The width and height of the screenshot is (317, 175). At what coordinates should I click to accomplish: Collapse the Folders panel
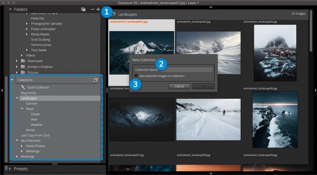tap(10, 9)
